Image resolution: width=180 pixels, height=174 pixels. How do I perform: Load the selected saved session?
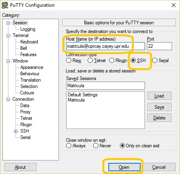(159, 96)
